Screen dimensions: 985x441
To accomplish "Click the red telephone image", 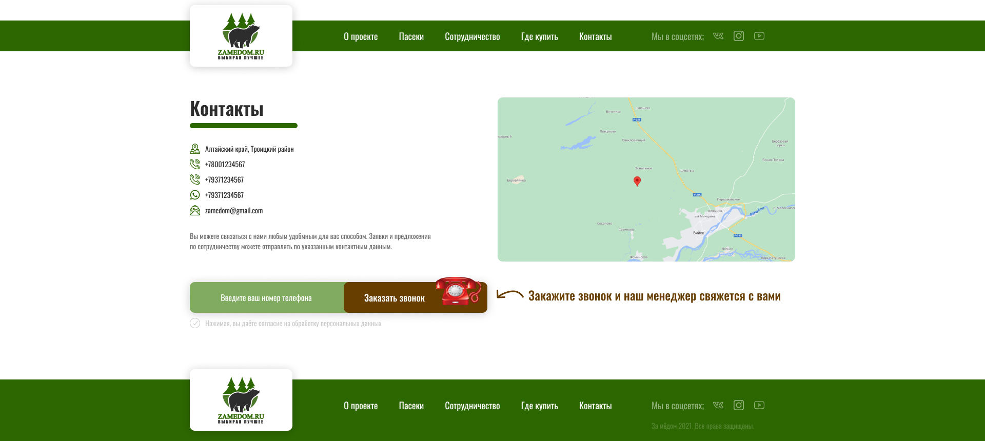I will tap(458, 291).
